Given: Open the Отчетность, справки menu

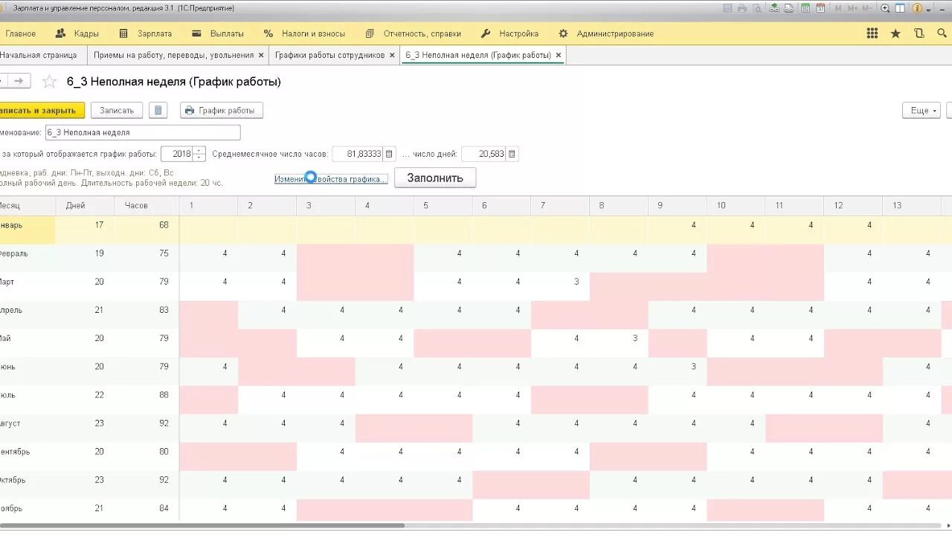Looking at the screenshot, I should 413,33.
